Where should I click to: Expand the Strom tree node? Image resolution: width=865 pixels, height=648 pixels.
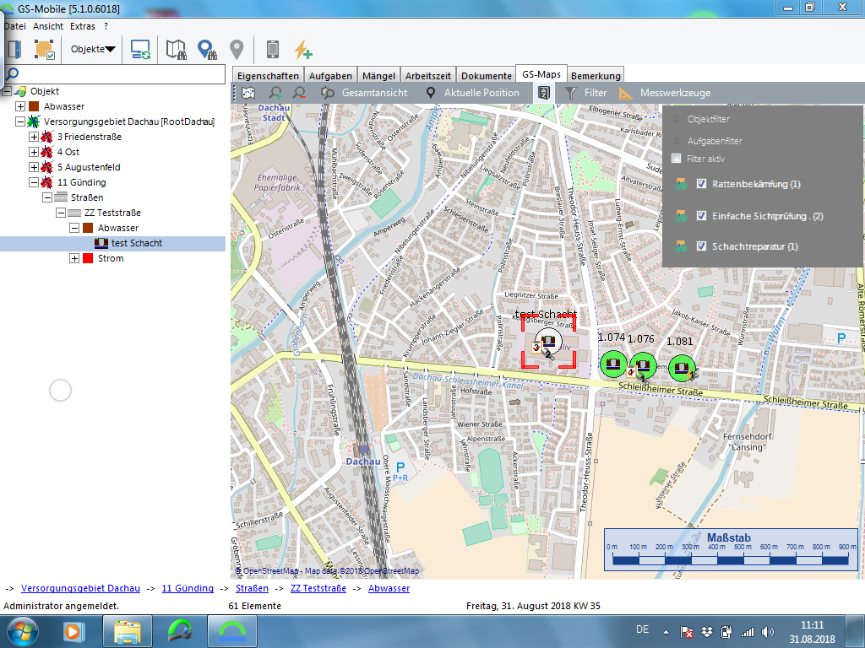click(x=74, y=258)
